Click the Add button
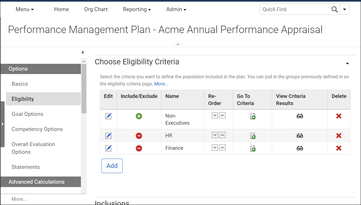The width and height of the screenshot is (361, 205). pos(112,166)
